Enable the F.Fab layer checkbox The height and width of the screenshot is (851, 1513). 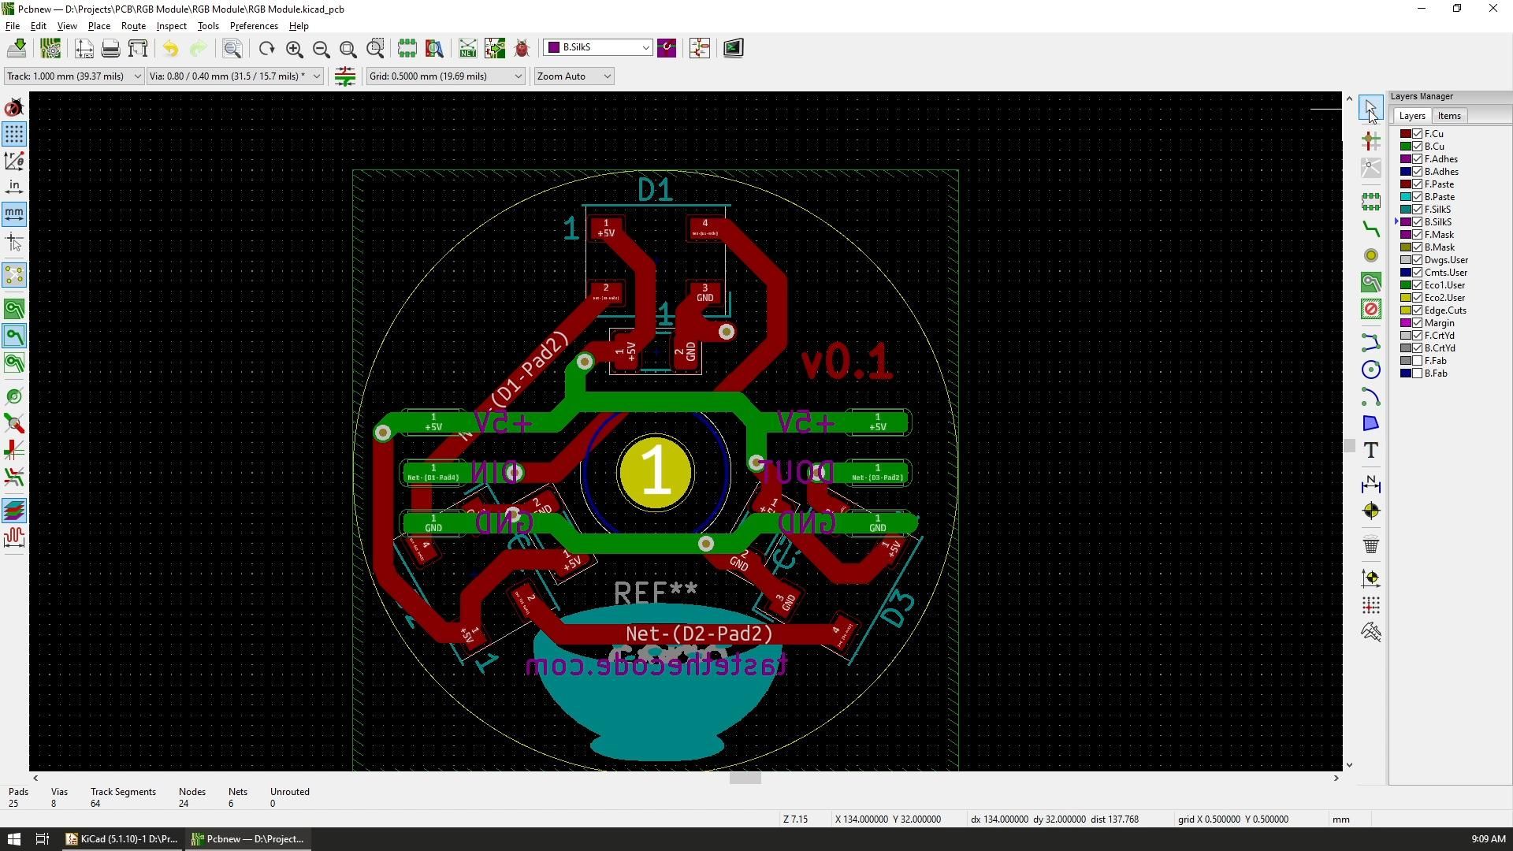[1416, 360]
